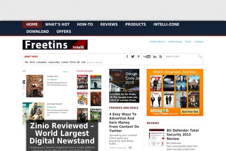This screenshot has width=226, height=151.
Task: Click the Under the Dome poster in Amazon ad
Action: [x=169, y=83]
